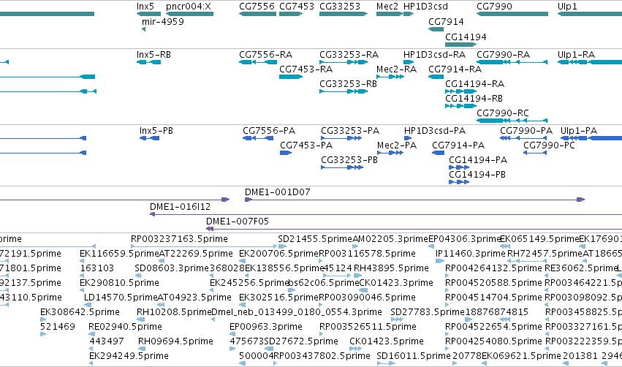Select the CG14194-RB transcript
The height and width of the screenshot is (367, 622).
[x=460, y=106]
